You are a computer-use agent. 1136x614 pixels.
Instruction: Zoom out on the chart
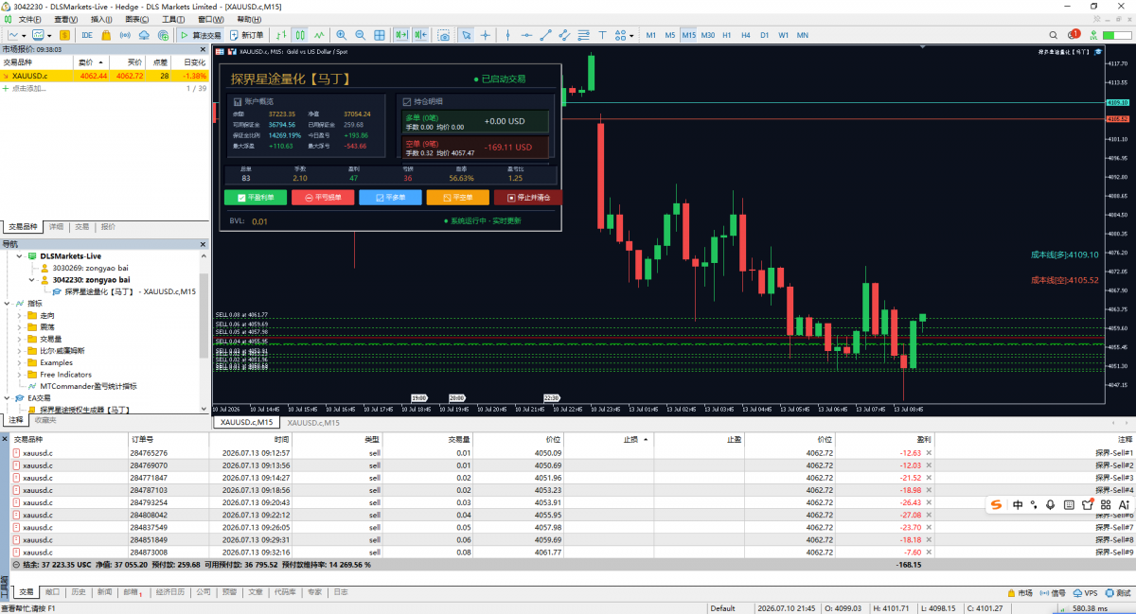(x=360, y=35)
